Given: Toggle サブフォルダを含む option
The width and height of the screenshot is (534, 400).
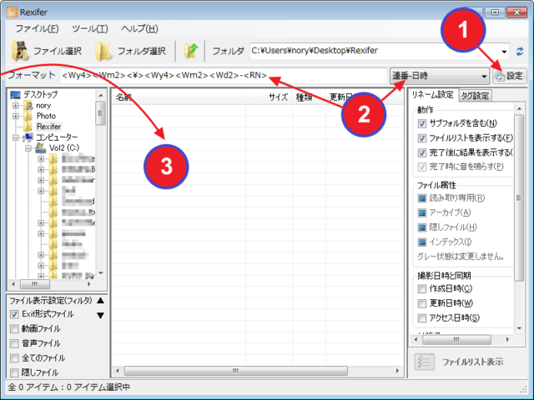Looking at the screenshot, I should click(422, 123).
